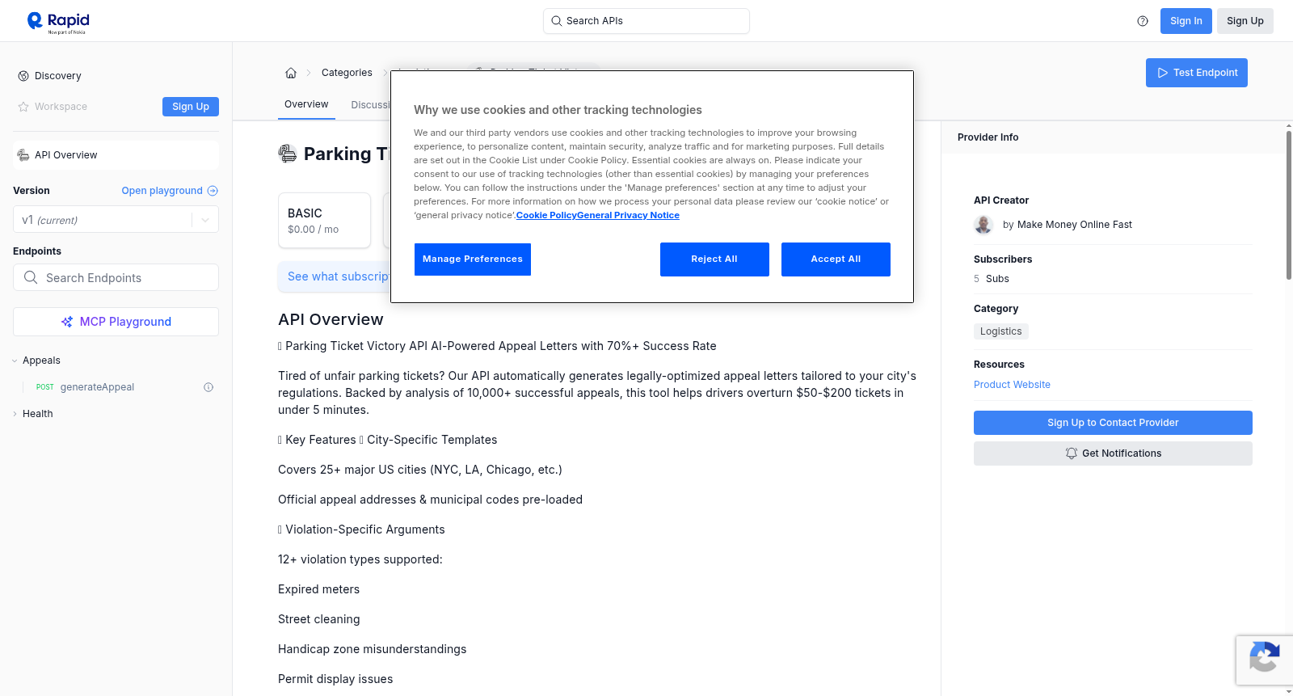Click the help question mark icon

click(x=1143, y=21)
